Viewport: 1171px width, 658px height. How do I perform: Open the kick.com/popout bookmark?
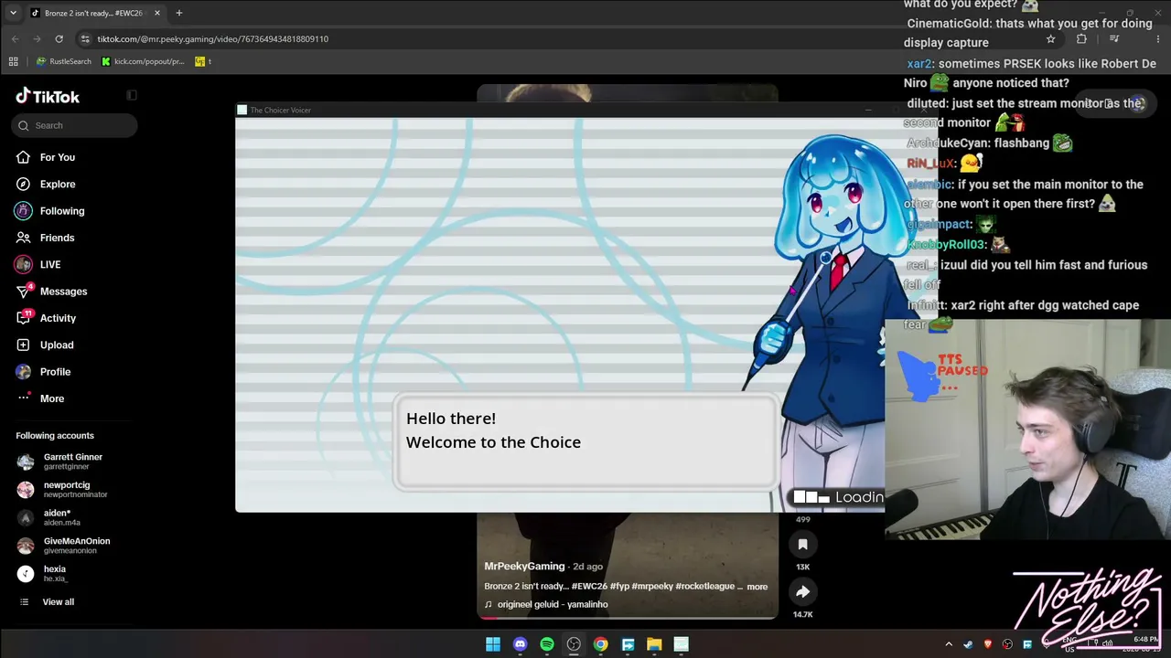point(143,61)
